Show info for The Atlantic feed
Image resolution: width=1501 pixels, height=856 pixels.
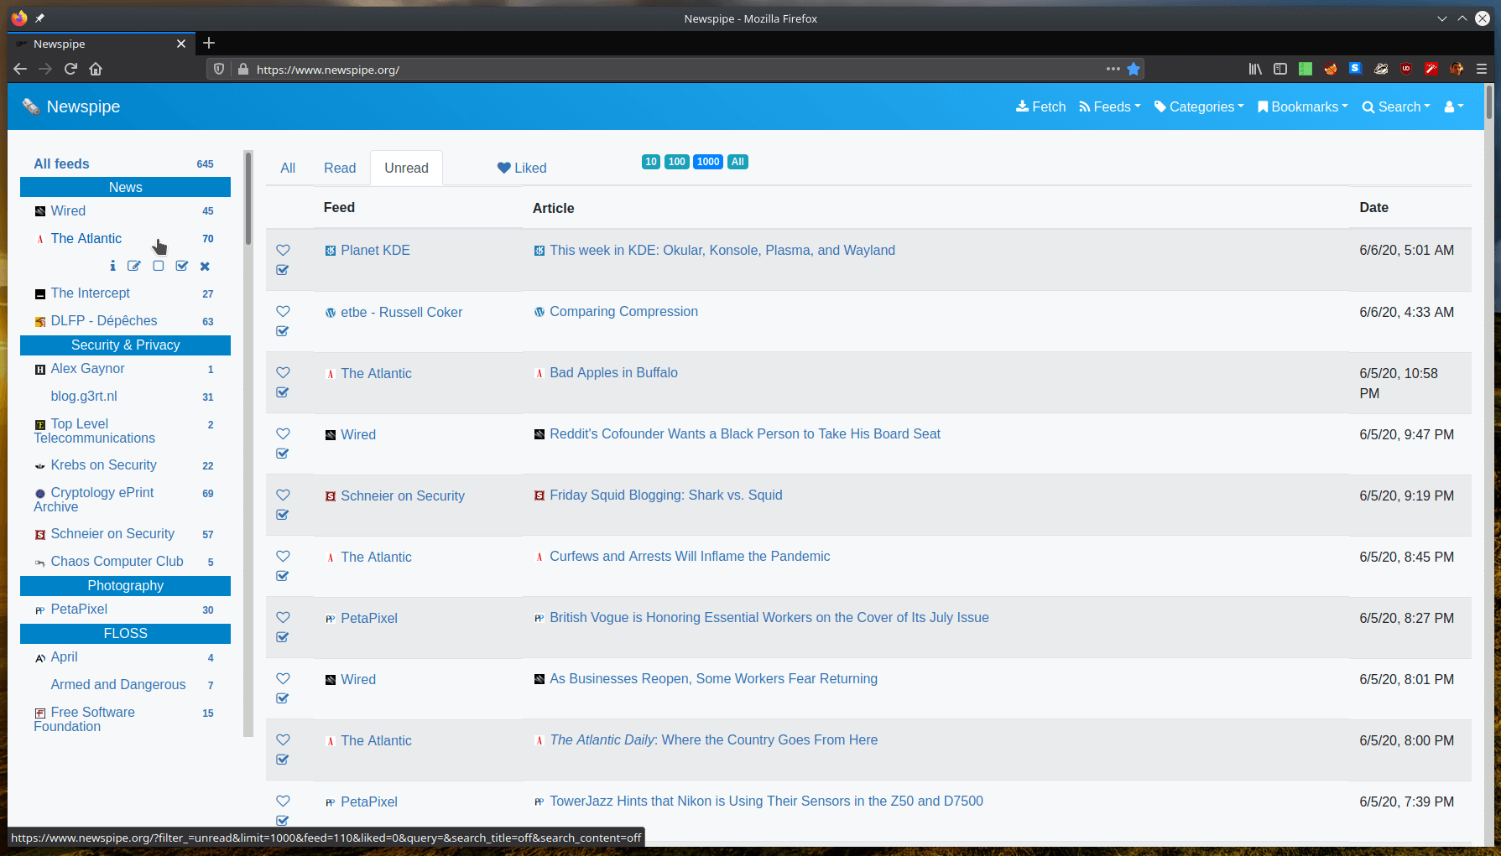click(x=112, y=266)
